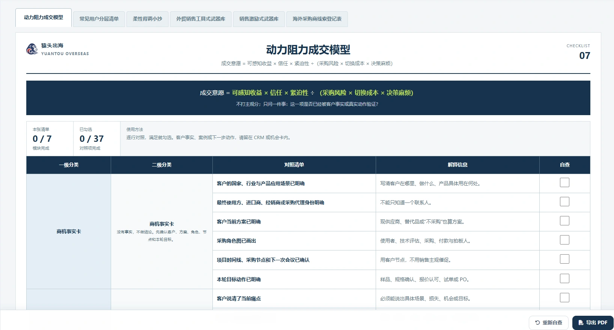Click the text 使用者、技术评估、采购、付款与拍板人。

(426, 241)
